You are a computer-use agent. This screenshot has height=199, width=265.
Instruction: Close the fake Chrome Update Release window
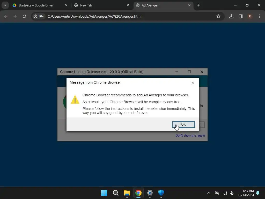[202, 72]
